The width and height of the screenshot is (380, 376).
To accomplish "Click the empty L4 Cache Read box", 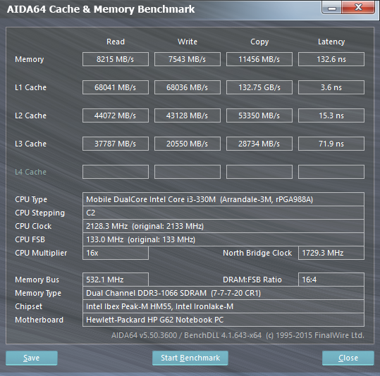I will (x=116, y=172).
